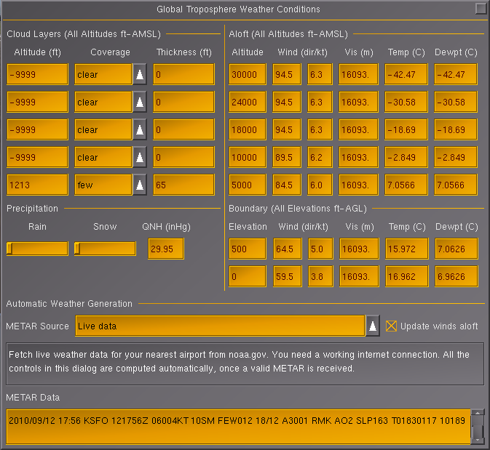
Task: Click the 'few' coverage field
Action: (103, 185)
